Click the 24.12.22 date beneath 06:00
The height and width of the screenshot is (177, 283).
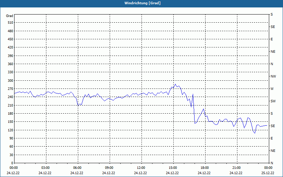tap(77, 173)
